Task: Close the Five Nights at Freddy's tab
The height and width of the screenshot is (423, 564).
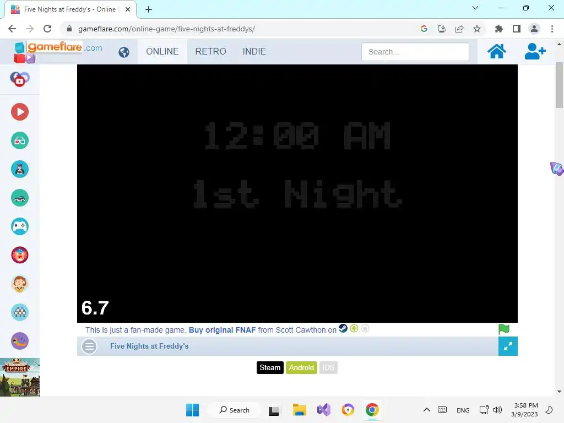Action: click(128, 9)
